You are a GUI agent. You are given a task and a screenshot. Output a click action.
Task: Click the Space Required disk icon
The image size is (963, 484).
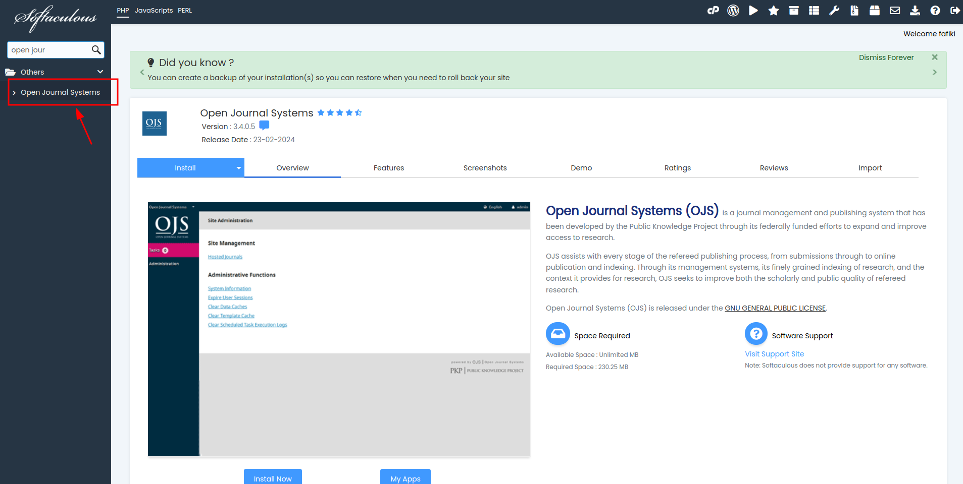(558, 334)
